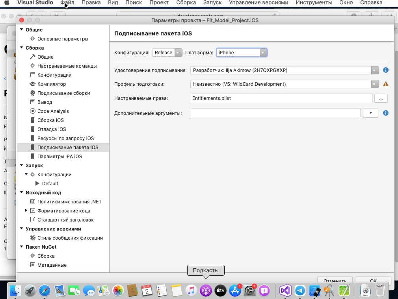Open Launchpad from the Dock
The width and height of the screenshot is (398, 299).
click(30, 290)
